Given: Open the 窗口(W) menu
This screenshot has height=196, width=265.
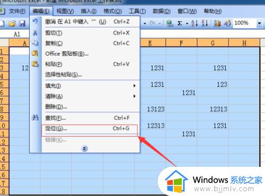Looking at the screenshot, I should pyautogui.click(x=187, y=11).
